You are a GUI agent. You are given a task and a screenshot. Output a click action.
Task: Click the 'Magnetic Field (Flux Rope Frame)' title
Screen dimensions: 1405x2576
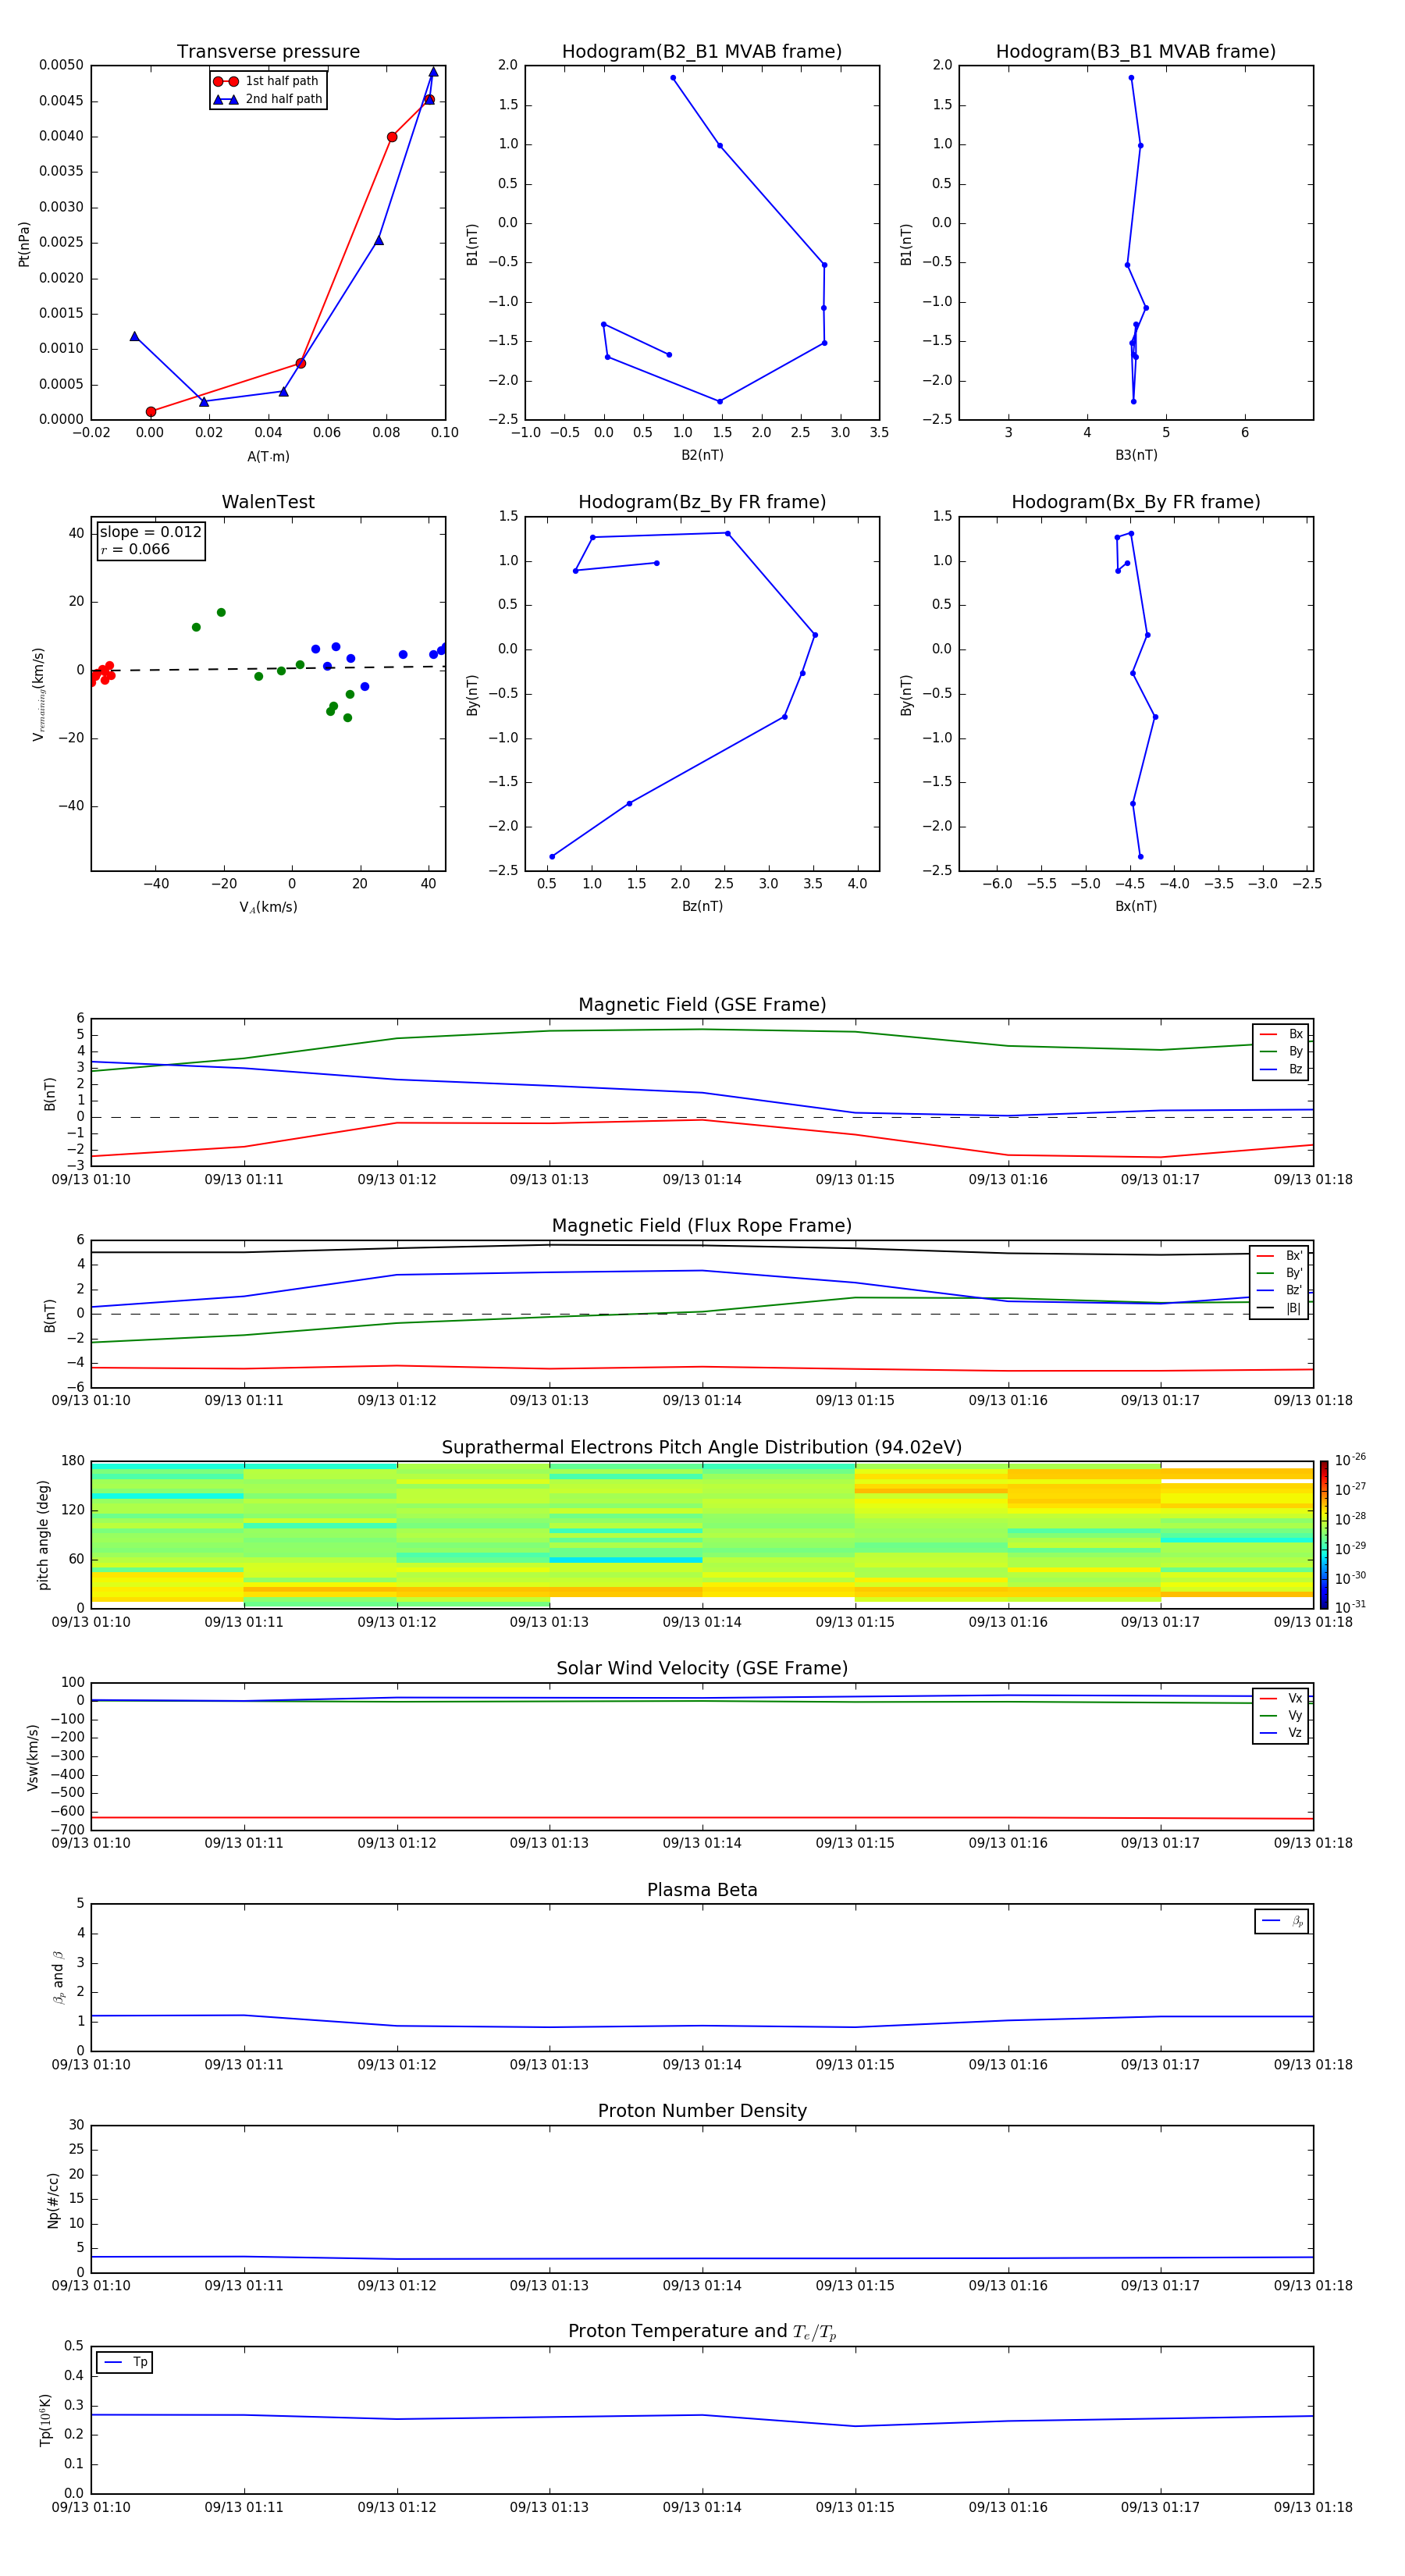702,1226
